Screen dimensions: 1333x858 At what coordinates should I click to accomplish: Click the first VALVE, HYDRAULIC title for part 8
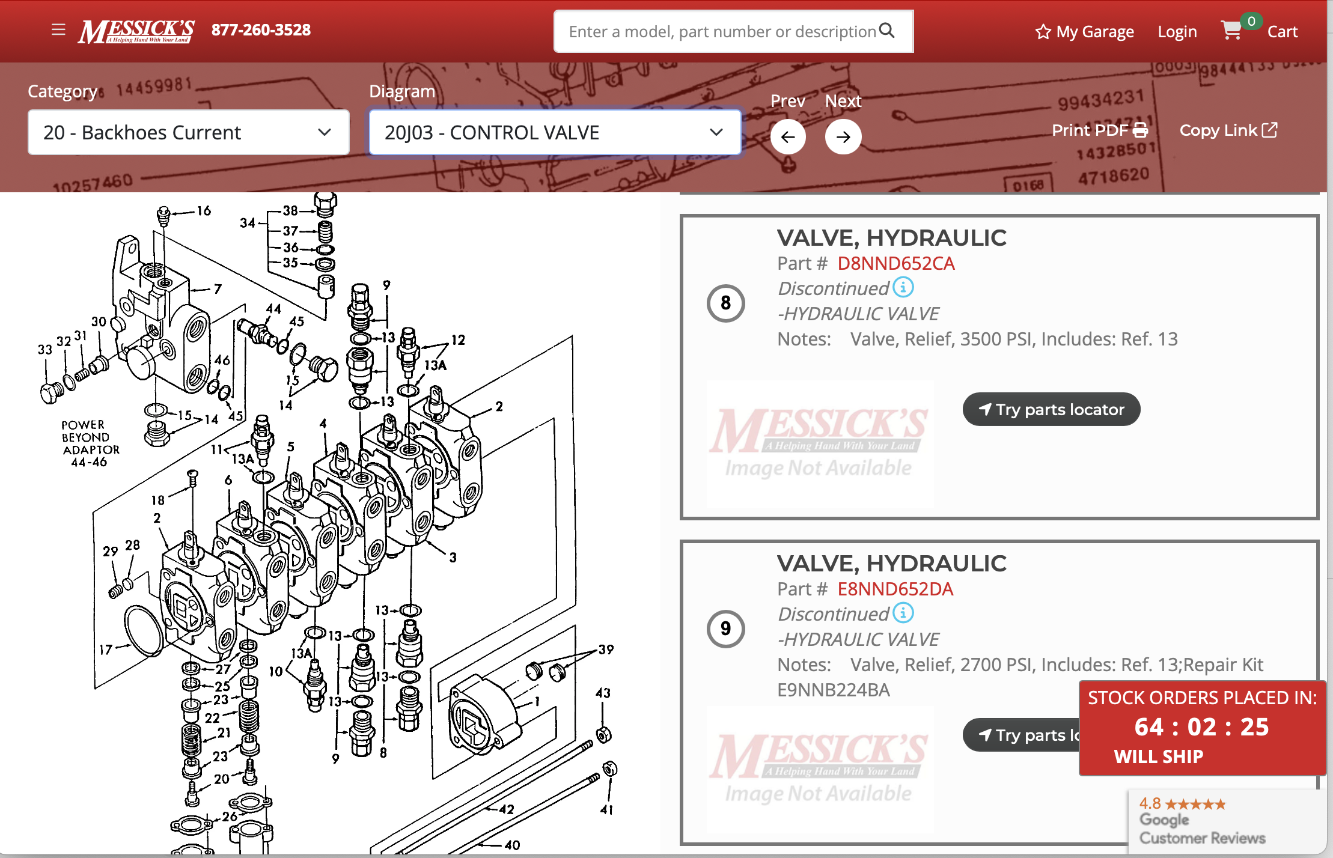(x=891, y=238)
